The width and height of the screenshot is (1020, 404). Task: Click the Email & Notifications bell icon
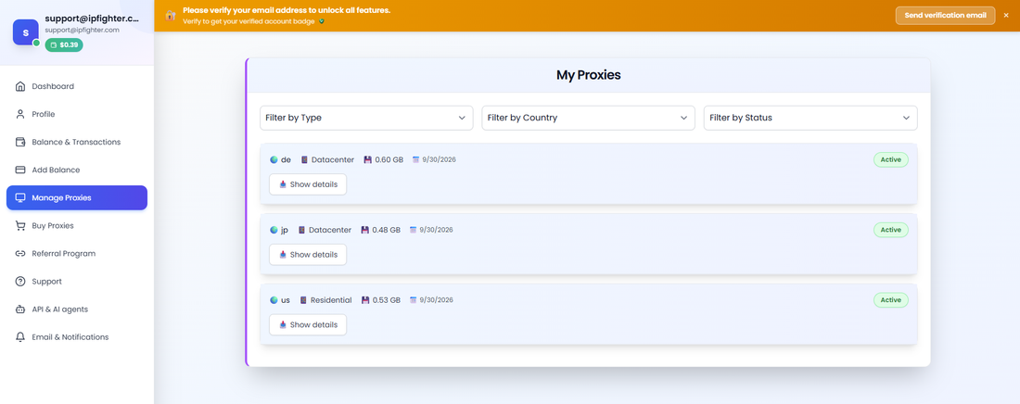(20, 337)
